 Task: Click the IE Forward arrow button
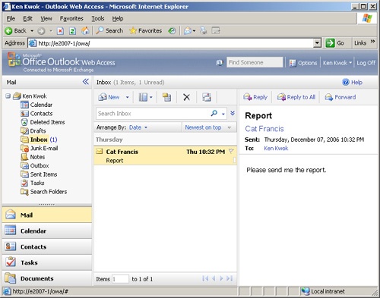(x=41, y=31)
